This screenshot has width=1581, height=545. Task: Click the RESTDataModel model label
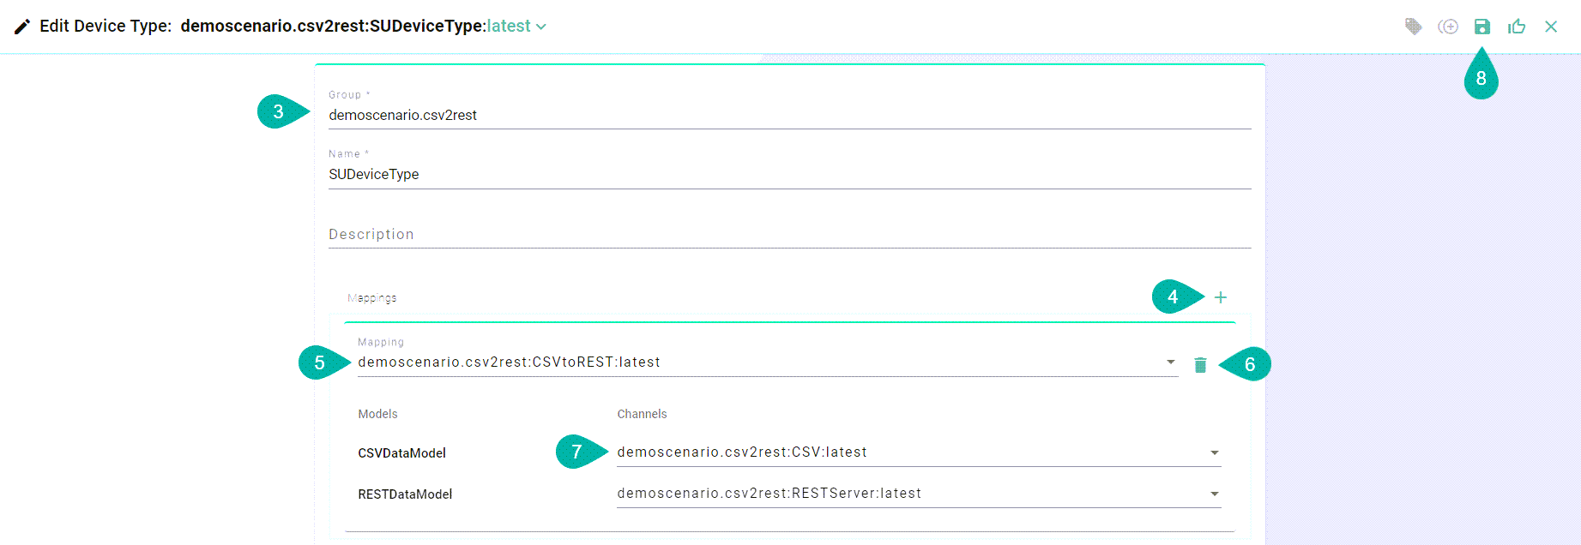click(x=405, y=494)
